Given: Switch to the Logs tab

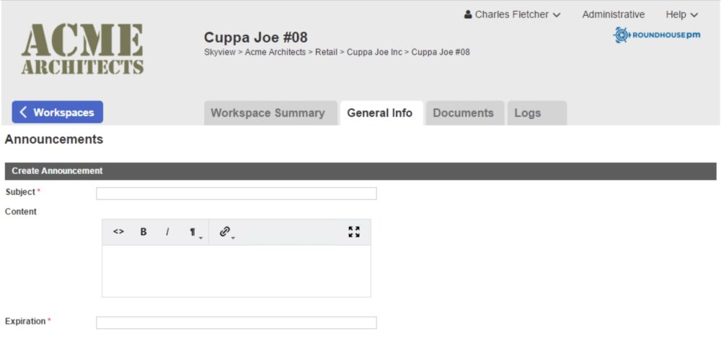Looking at the screenshot, I should [x=528, y=113].
